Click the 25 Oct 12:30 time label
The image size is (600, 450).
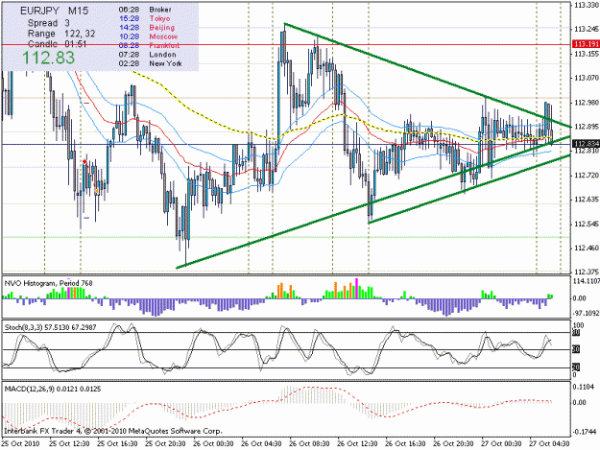(x=69, y=444)
